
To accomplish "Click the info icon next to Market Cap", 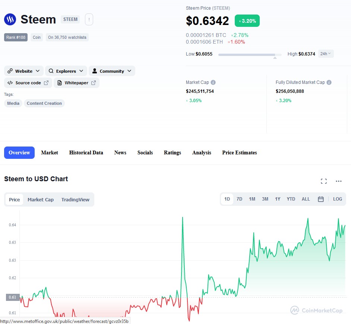I will pyautogui.click(x=213, y=82).
